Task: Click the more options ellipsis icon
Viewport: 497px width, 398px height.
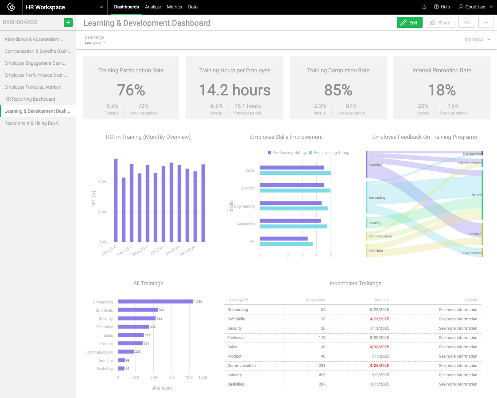Action: pos(485,22)
